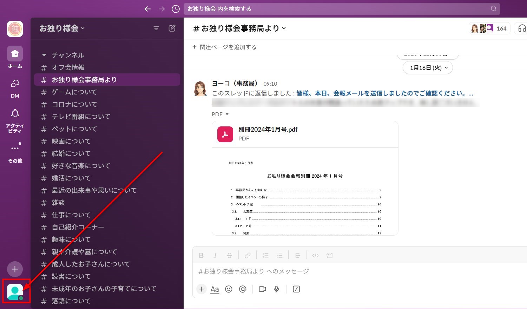Toggle ordered list formatting
This screenshot has height=309, width=527.
pyautogui.click(x=265, y=255)
